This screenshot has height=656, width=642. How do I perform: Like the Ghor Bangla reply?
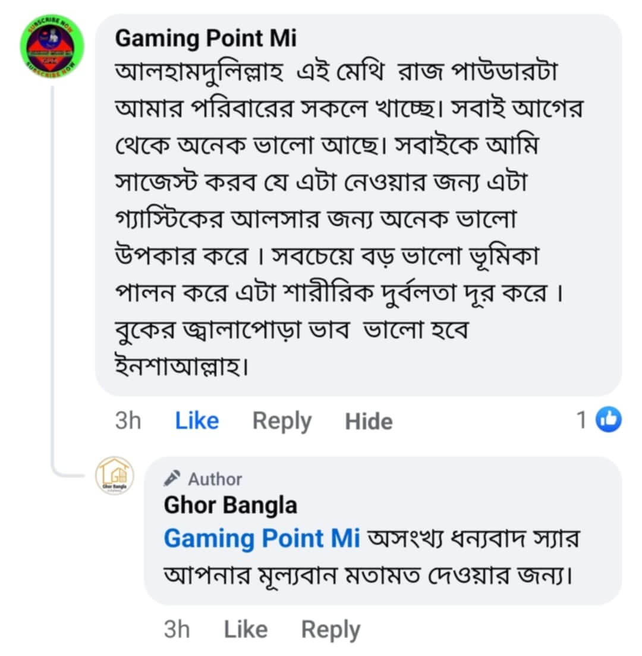click(x=246, y=629)
